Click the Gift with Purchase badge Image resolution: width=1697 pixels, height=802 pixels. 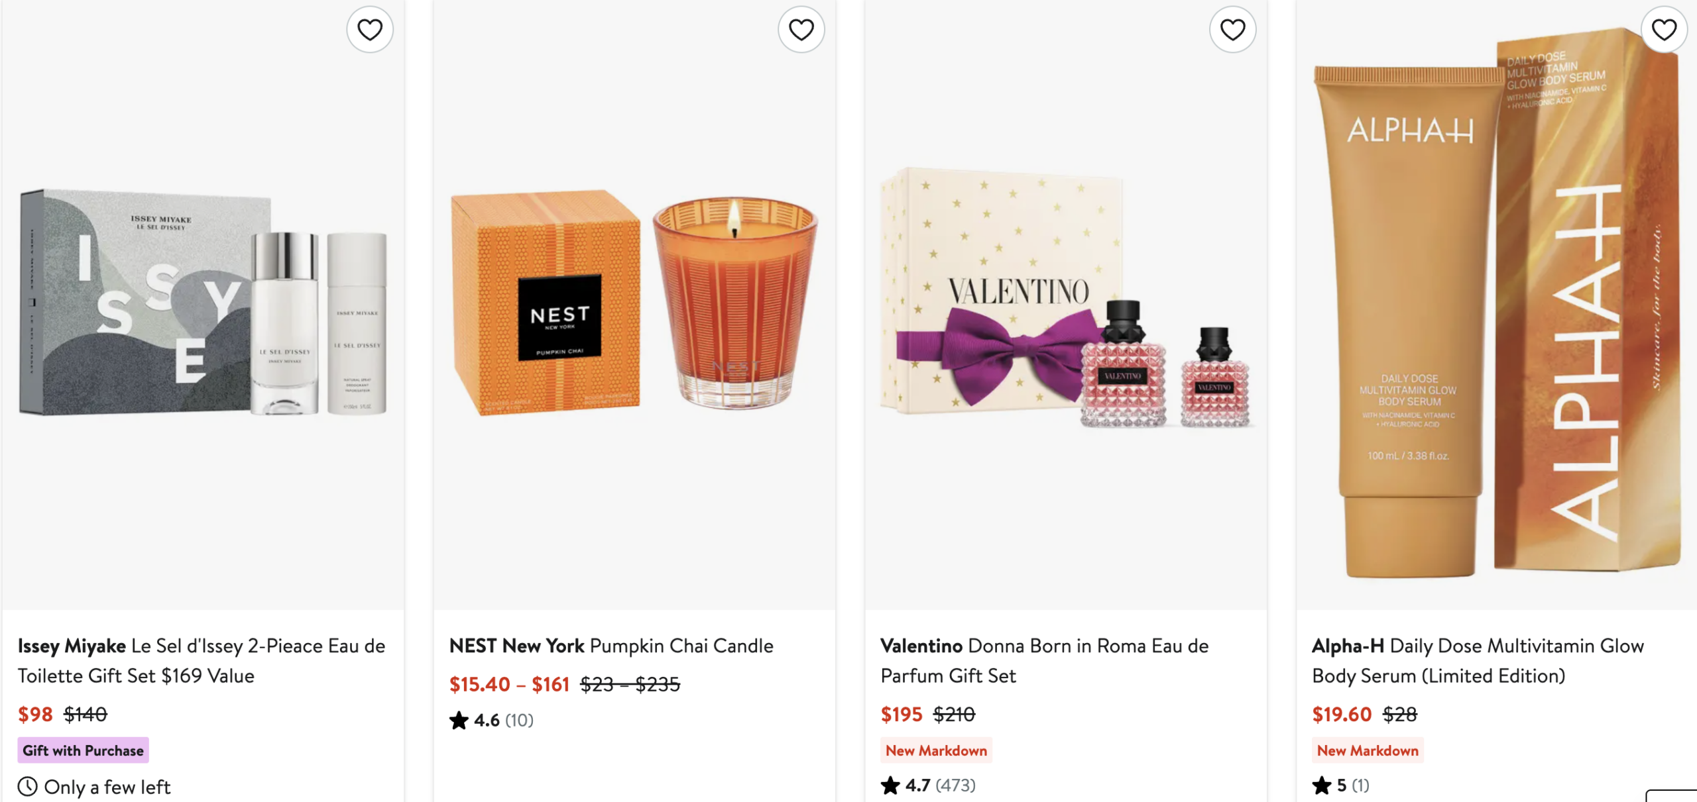[83, 750]
